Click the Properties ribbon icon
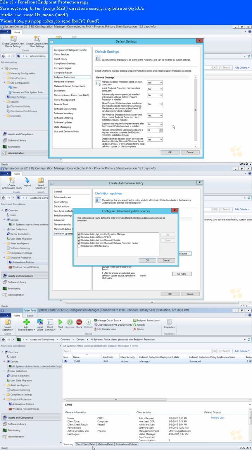Image resolution: width=252 pixels, height=450 pixels. [169, 322]
